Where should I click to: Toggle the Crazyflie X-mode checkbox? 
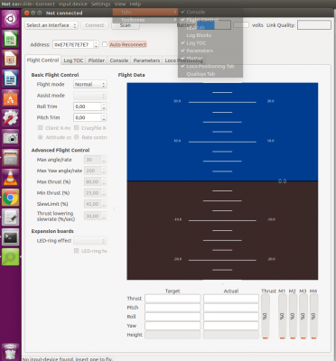[x=77, y=127]
